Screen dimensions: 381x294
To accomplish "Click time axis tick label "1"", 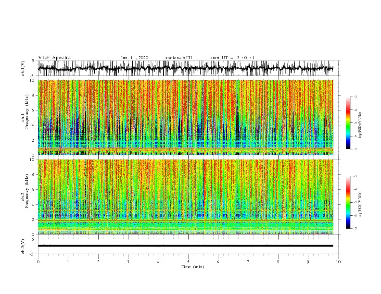I will [x=68, y=262].
